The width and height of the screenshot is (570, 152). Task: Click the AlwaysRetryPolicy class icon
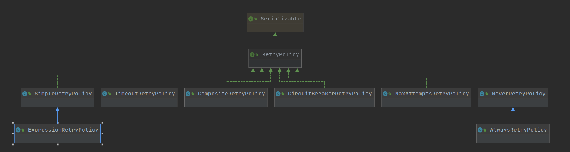480,130
